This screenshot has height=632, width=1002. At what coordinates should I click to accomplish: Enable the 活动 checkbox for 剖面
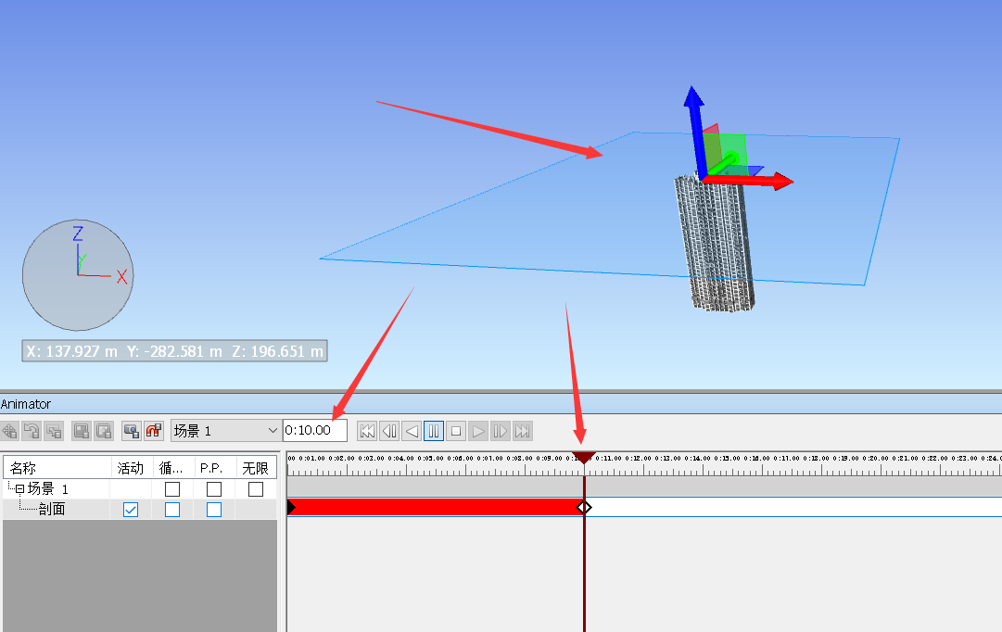(129, 509)
